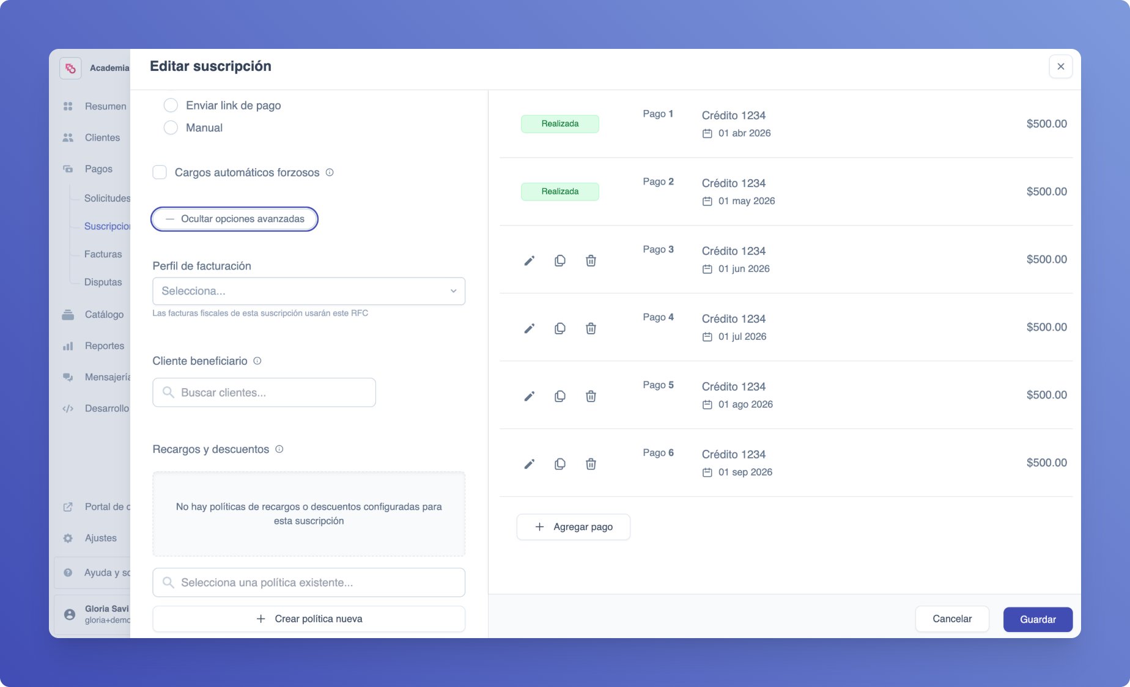Viewport: 1130px width, 687px height.
Task: Delete Pago 4 with trash icon
Action: click(591, 329)
